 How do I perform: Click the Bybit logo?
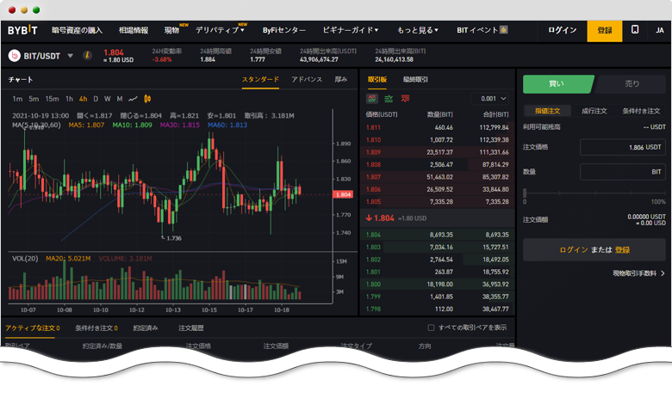[22, 30]
